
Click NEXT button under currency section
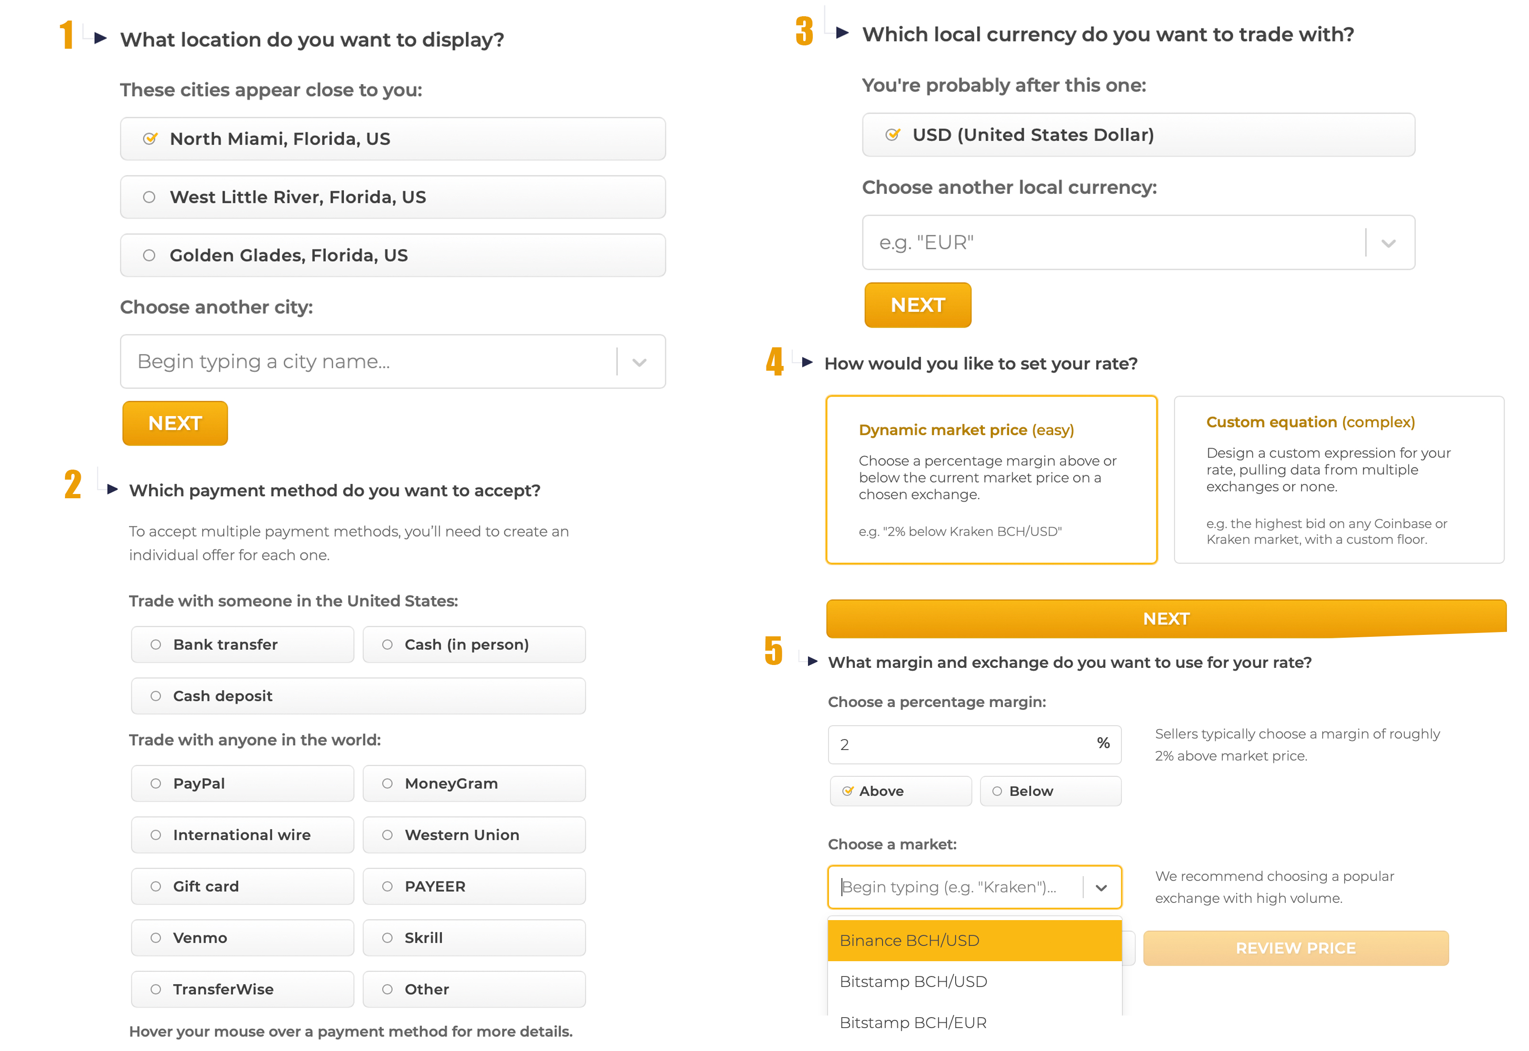point(919,304)
